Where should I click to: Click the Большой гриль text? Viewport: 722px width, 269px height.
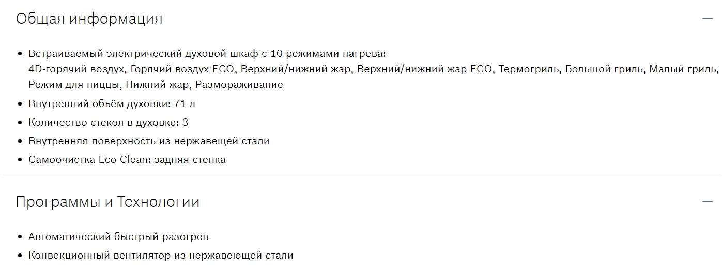[x=604, y=69]
